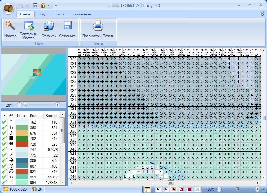Toggle the grid display icon in status bar

[147, 189]
